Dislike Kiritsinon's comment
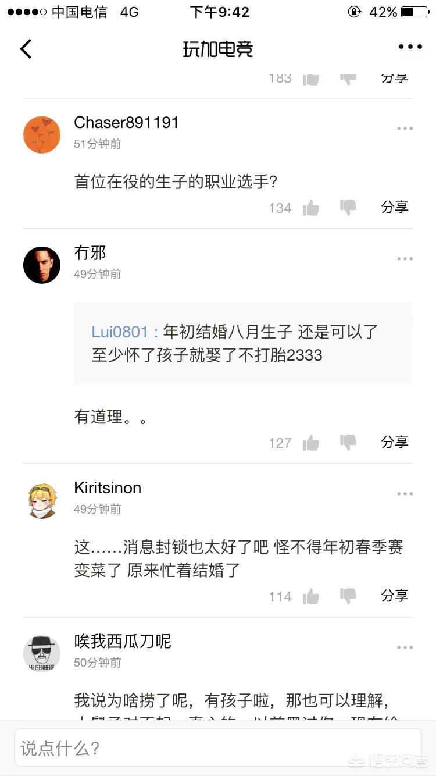 pyautogui.click(x=348, y=596)
